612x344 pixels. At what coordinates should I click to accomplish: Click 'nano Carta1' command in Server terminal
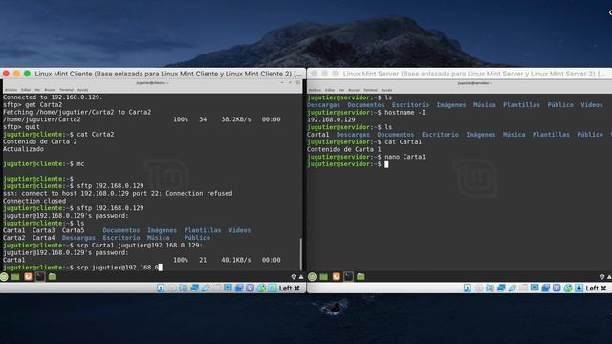tap(404, 157)
